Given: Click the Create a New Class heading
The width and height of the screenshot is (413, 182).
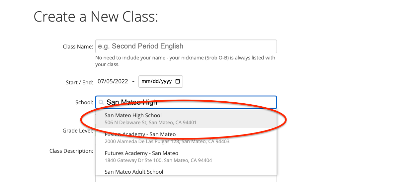Looking at the screenshot, I should [96, 17].
